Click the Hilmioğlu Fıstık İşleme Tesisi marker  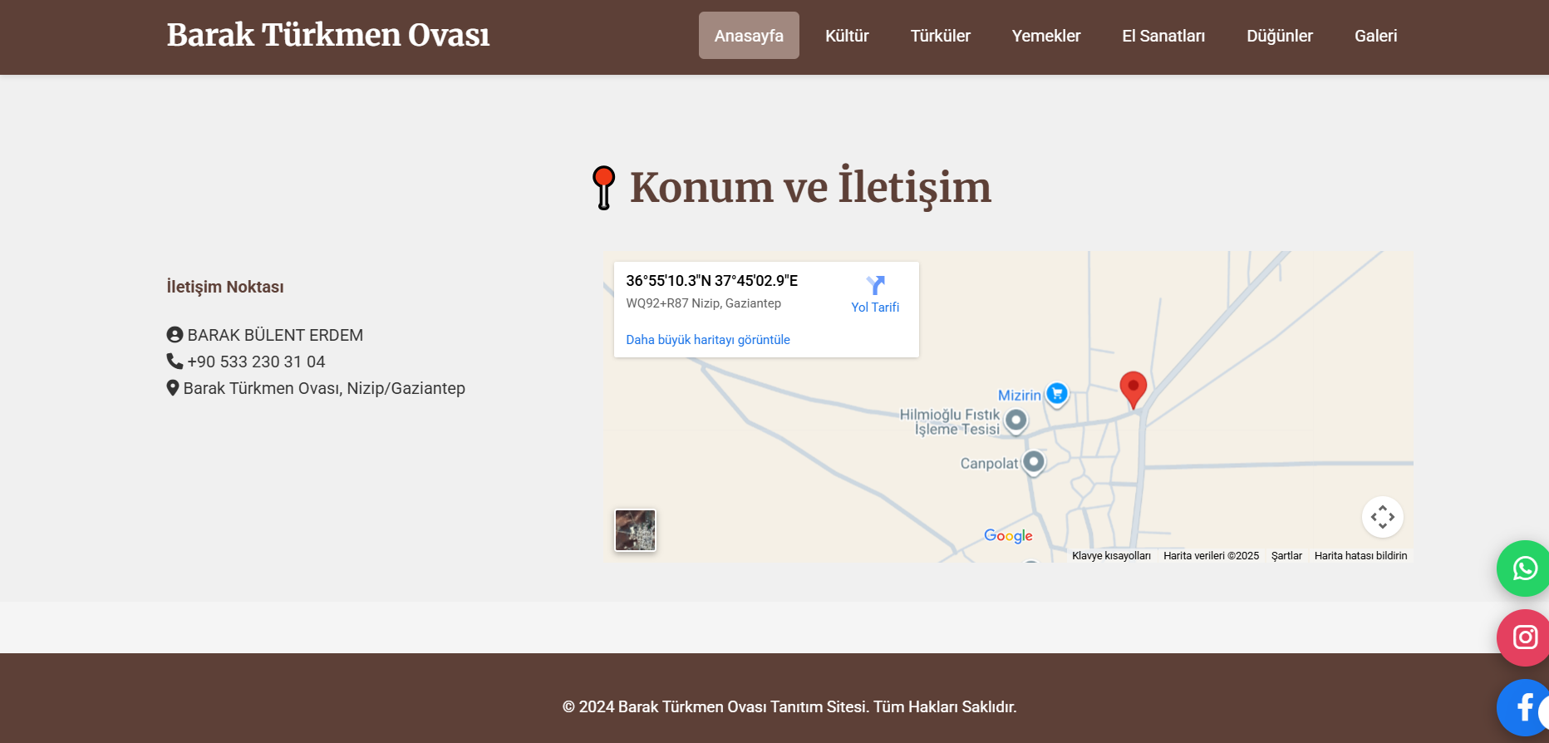point(1015,421)
